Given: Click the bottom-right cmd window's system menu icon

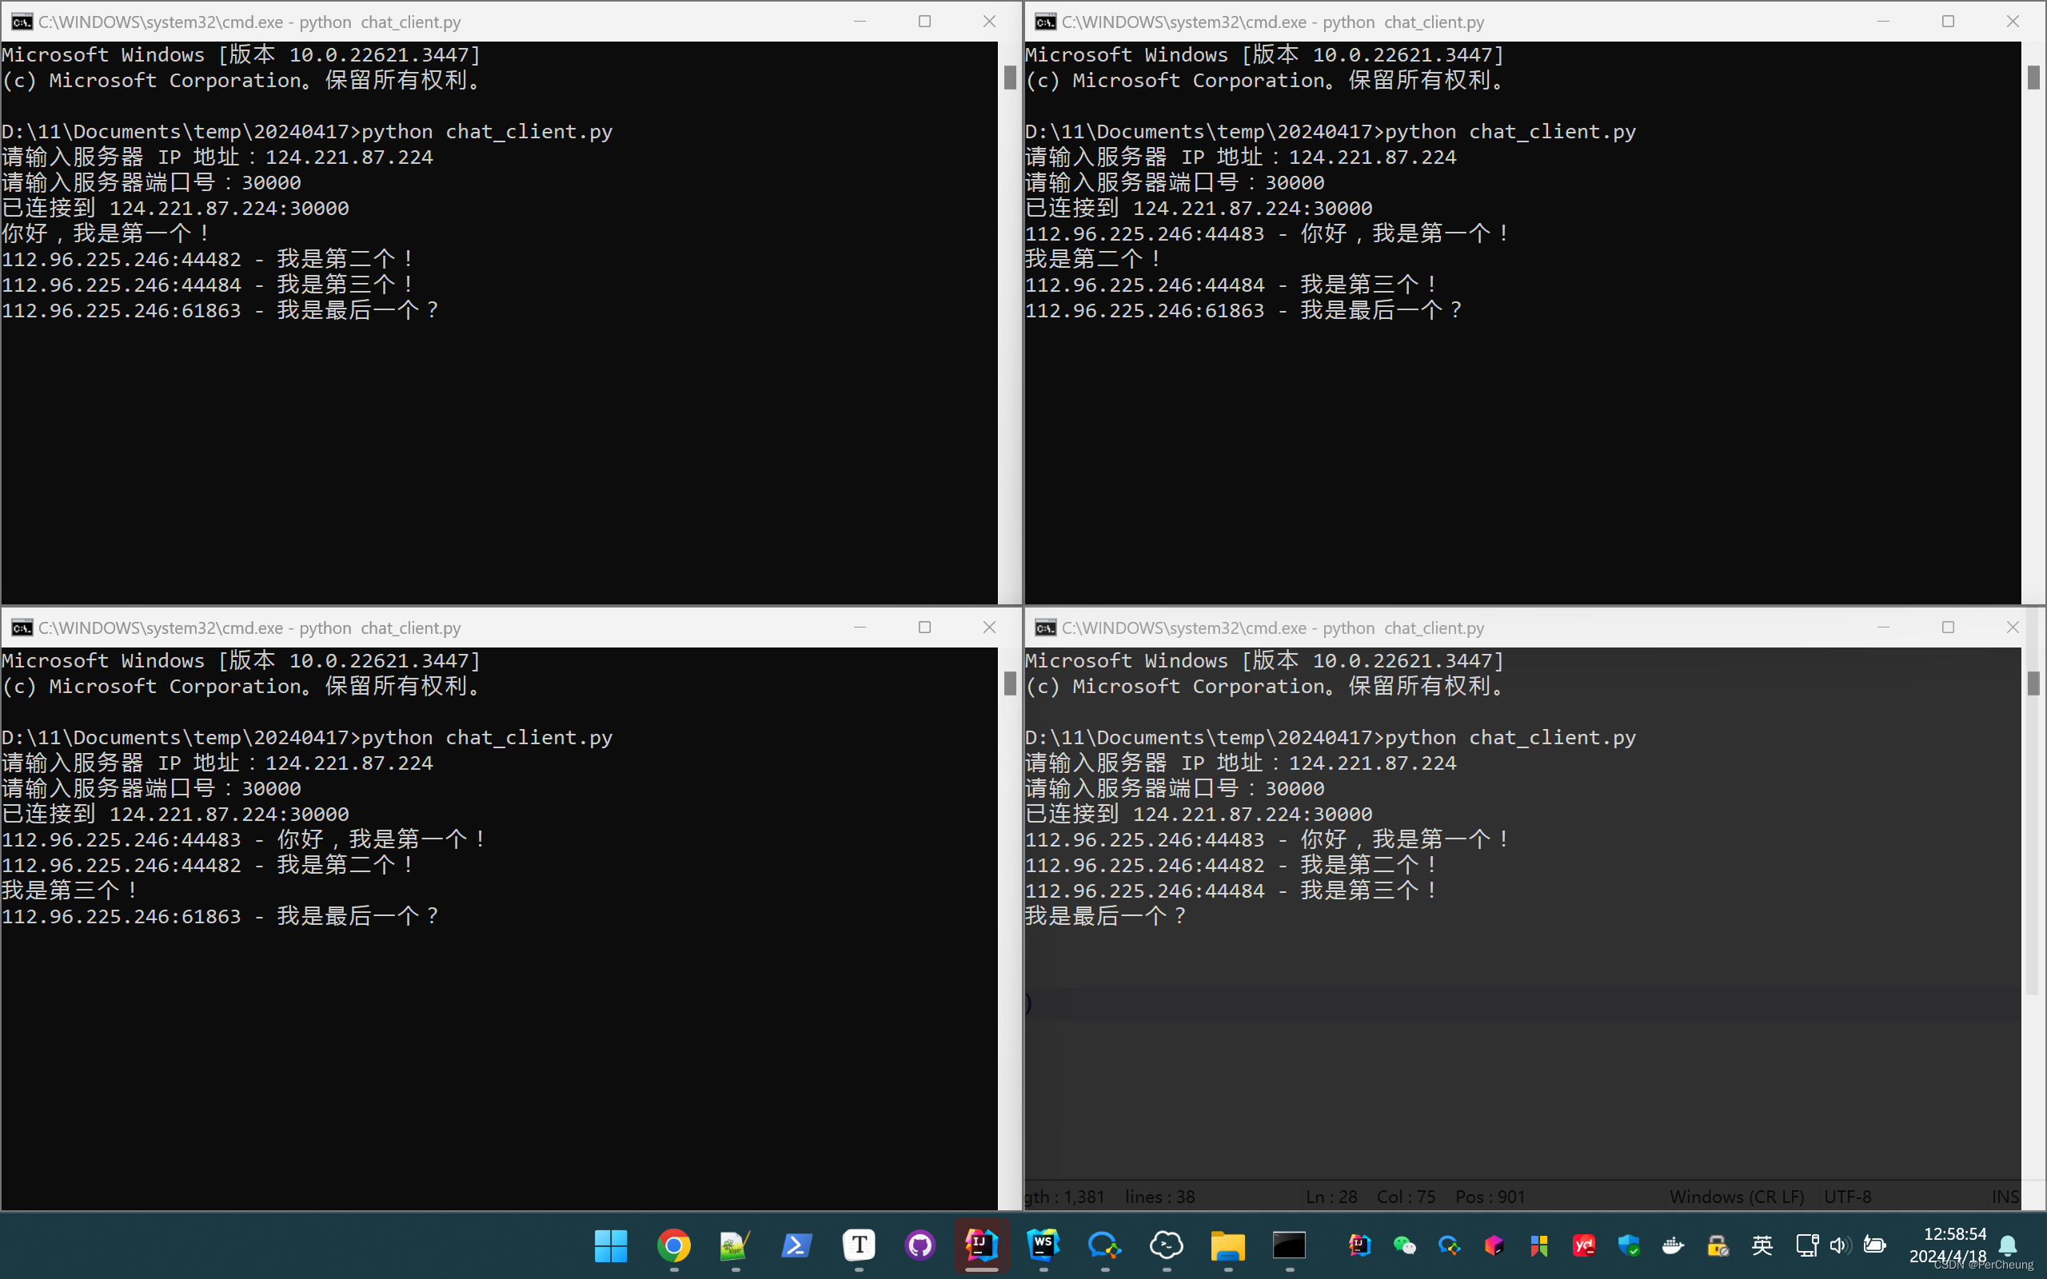Looking at the screenshot, I should [x=1046, y=628].
